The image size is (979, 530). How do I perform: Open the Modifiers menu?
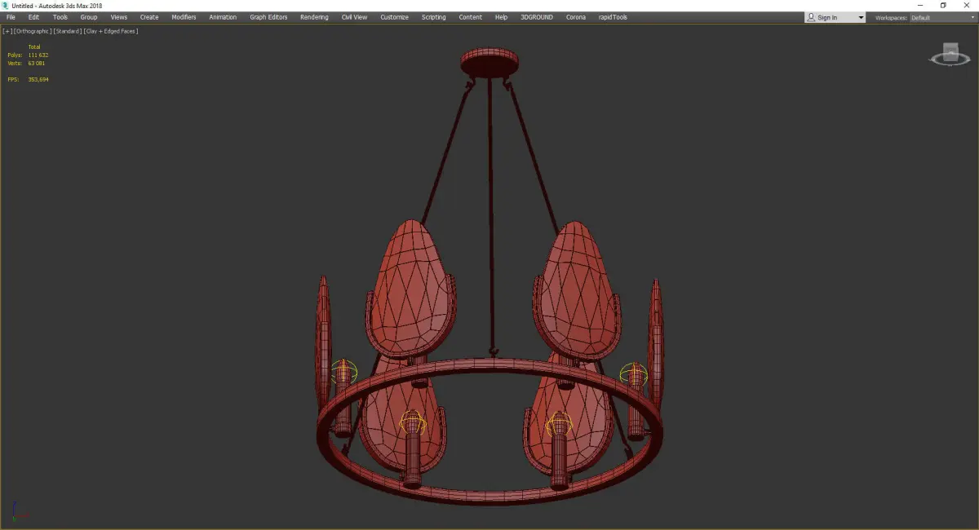(184, 17)
